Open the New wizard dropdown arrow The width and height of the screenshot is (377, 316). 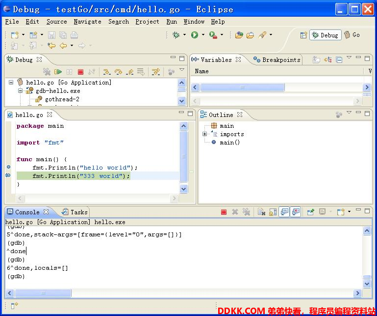coord(23,35)
